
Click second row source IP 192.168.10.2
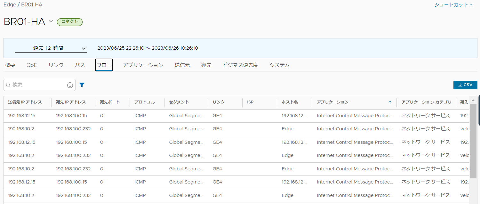click(21, 129)
